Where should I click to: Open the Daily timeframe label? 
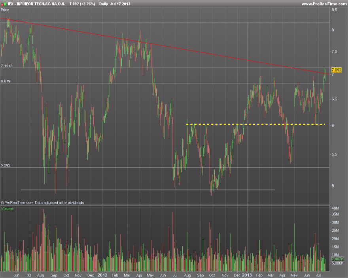pyautogui.click(x=104, y=4)
